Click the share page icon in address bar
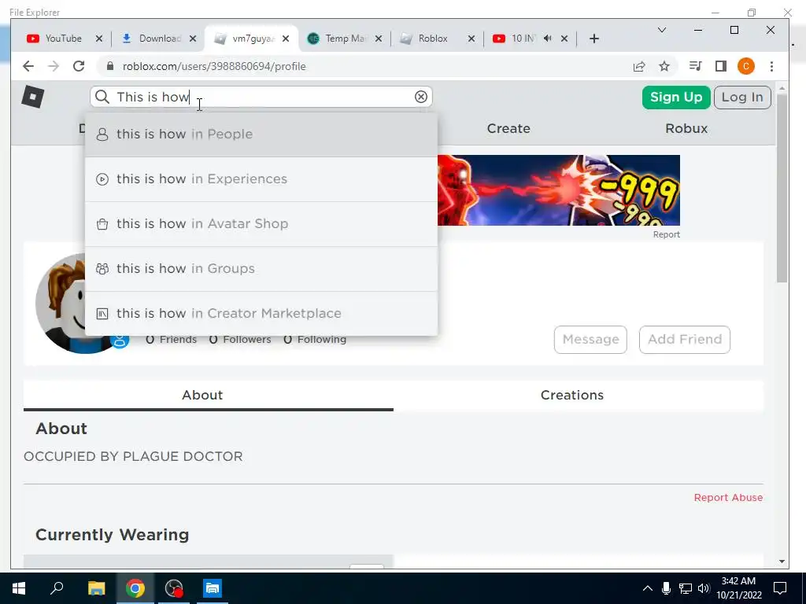 click(639, 66)
